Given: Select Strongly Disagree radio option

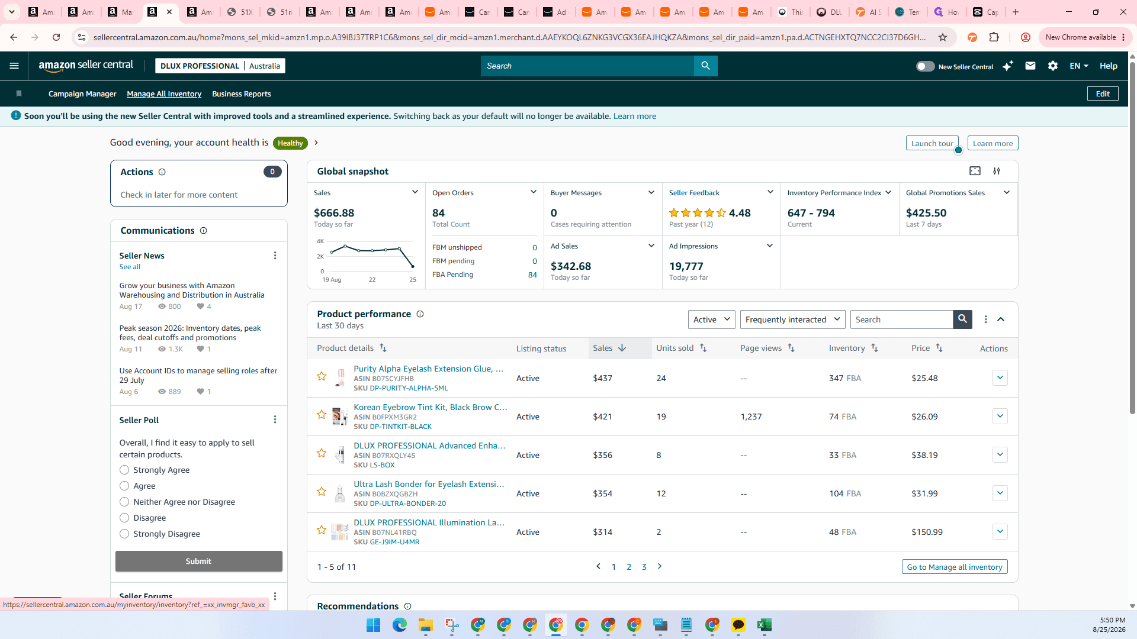Looking at the screenshot, I should pos(124,534).
